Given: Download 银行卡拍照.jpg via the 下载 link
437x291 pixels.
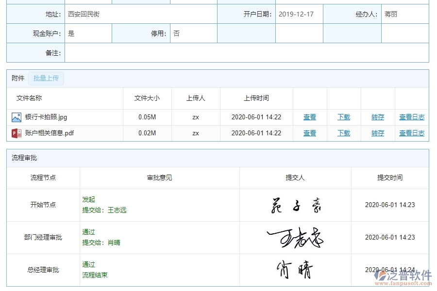Looking at the screenshot, I should tap(343, 117).
